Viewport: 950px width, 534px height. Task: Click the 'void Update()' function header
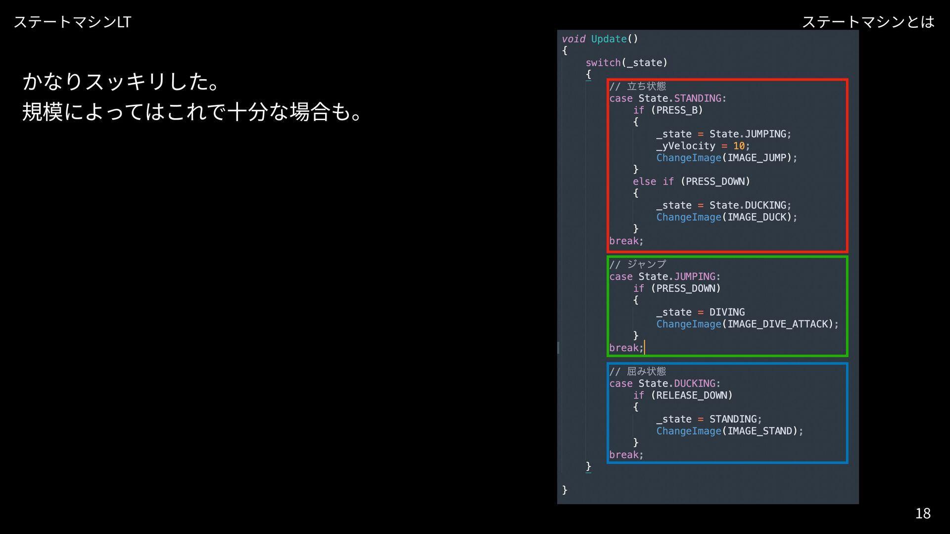pos(600,39)
